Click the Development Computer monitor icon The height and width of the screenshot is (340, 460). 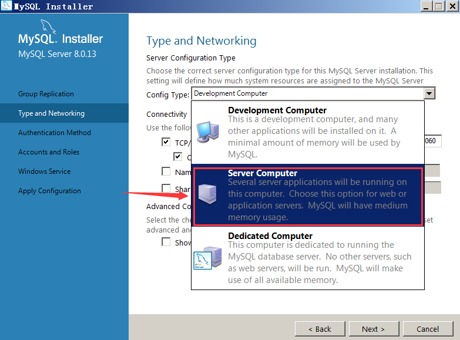click(x=208, y=132)
